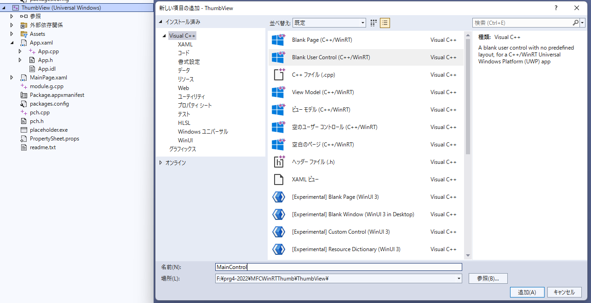Select the リソース category
The image size is (591, 303).
click(186, 79)
